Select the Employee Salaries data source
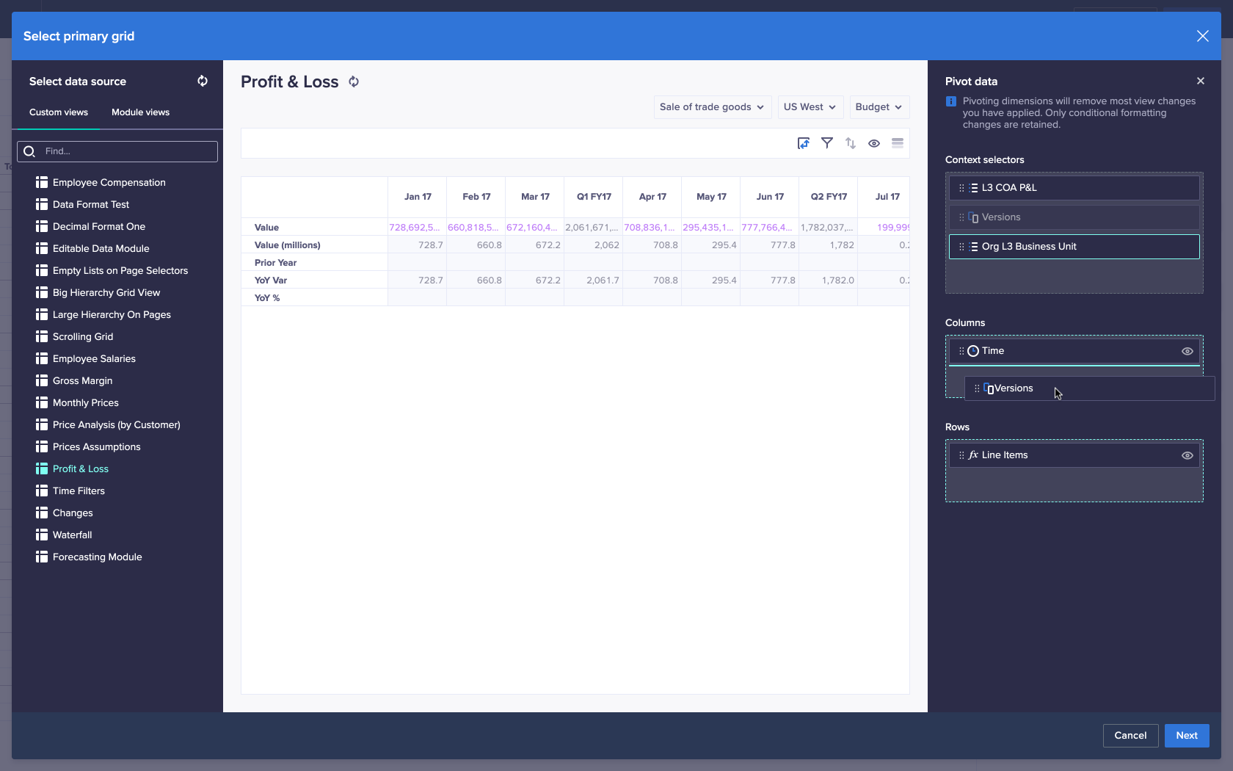1233x771 pixels. click(94, 358)
